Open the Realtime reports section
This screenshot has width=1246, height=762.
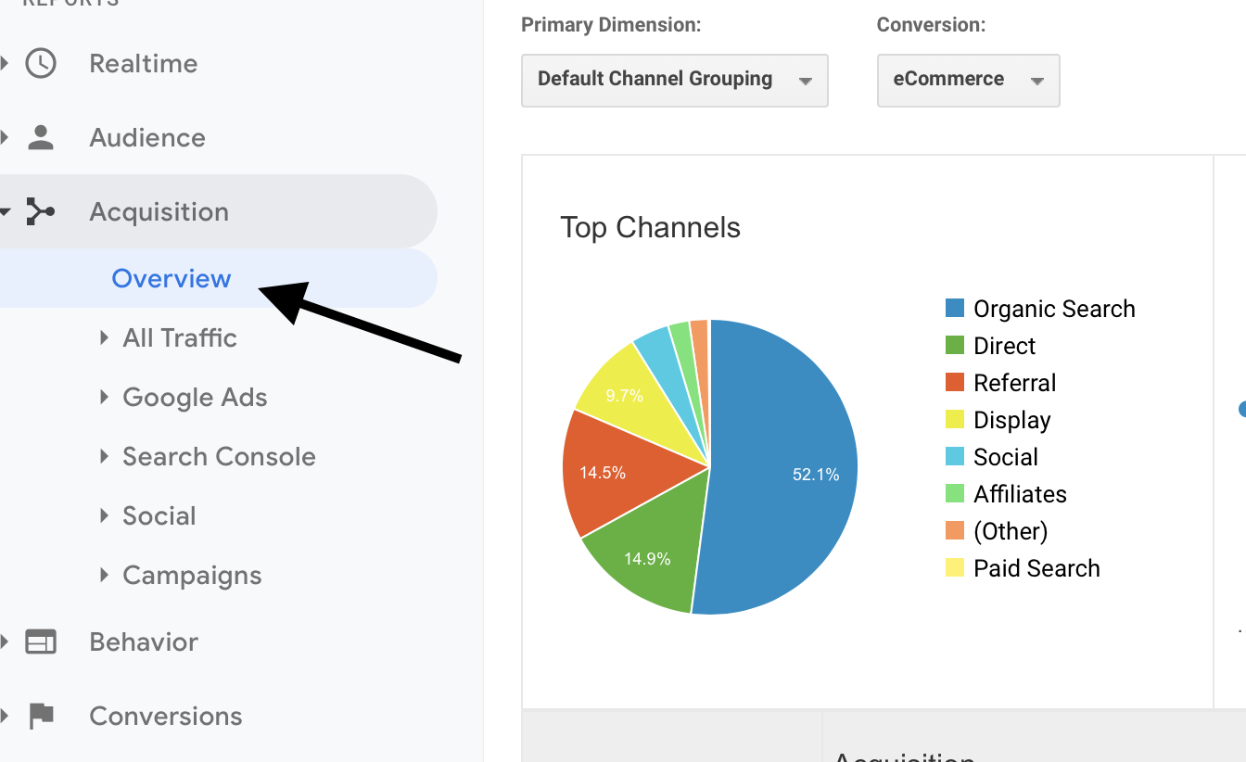(x=144, y=64)
